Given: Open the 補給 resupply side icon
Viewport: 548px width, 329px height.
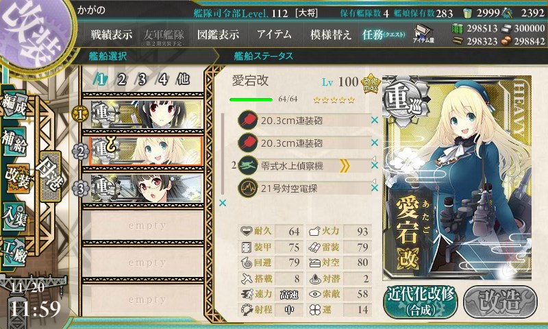Looking at the screenshot, I should pos(14,141).
